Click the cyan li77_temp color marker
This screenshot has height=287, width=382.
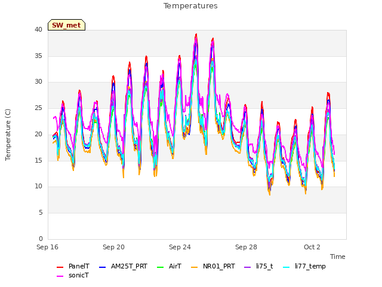tap(286, 267)
